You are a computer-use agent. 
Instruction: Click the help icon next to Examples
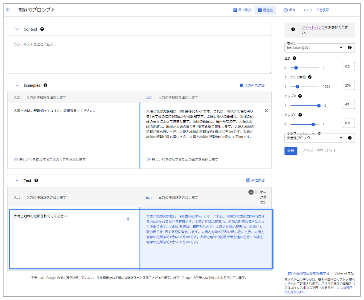pyautogui.click(x=45, y=85)
